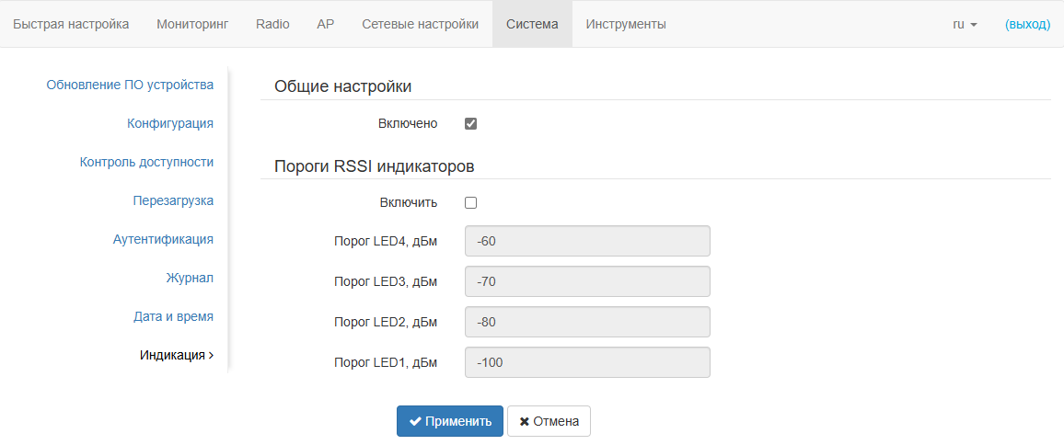The width and height of the screenshot is (1064, 445).
Task: Switch to the Monitoring tab
Action: pyautogui.click(x=192, y=24)
